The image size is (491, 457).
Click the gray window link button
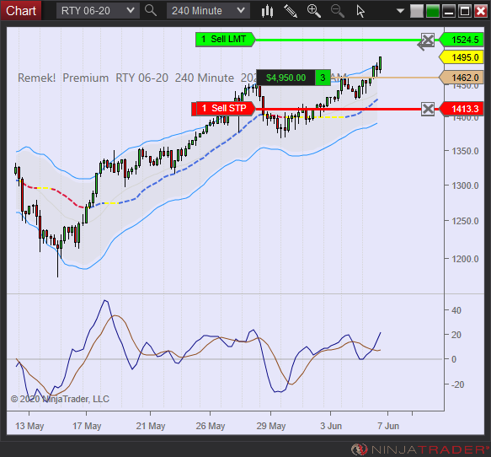pyautogui.click(x=417, y=11)
